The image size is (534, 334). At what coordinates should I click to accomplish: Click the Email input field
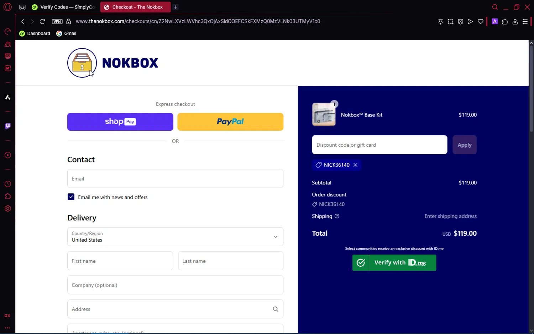point(175,178)
